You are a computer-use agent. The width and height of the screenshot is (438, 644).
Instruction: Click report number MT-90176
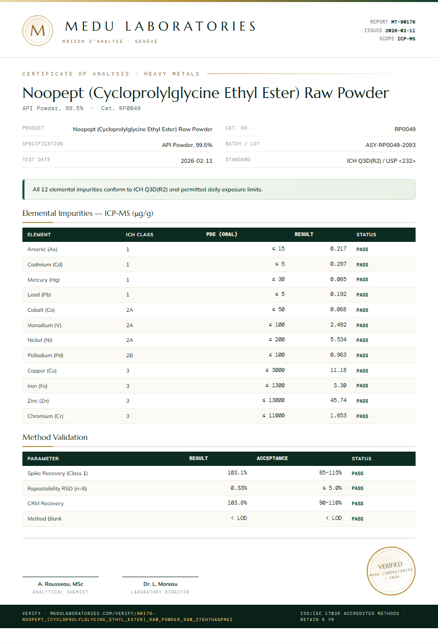[x=403, y=22]
